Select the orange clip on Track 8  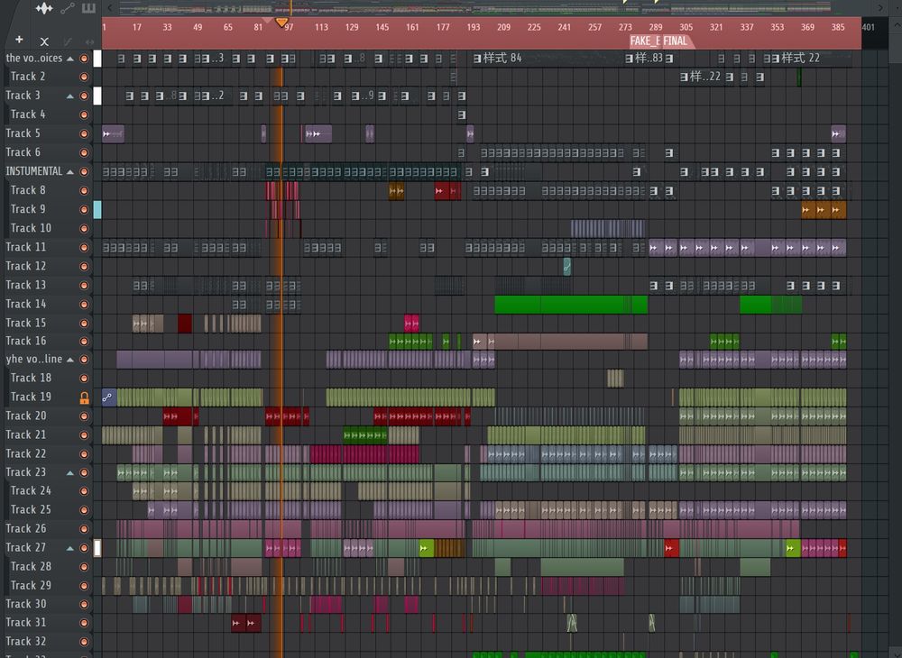tap(396, 191)
